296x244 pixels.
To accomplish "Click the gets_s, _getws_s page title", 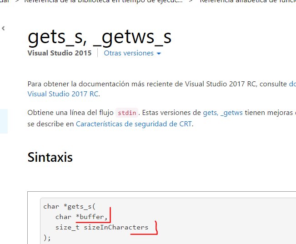I will (100, 36).
